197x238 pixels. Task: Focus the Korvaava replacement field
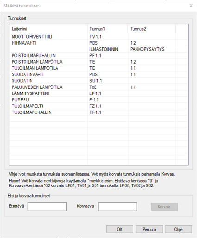(x=117, y=206)
